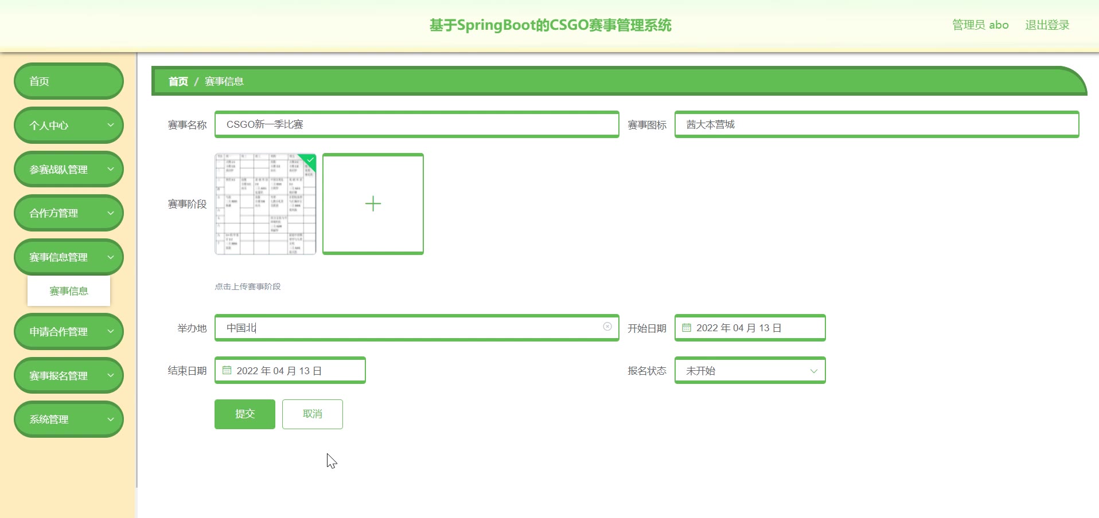Expand the 合作方管理 chevron
This screenshot has width=1099, height=518.
[x=111, y=213]
